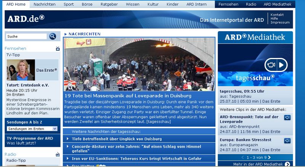Screen dimensions: 305x167
Task: Open the Sendungen im Ersten dropdown
Action: pyautogui.click(x=33, y=128)
